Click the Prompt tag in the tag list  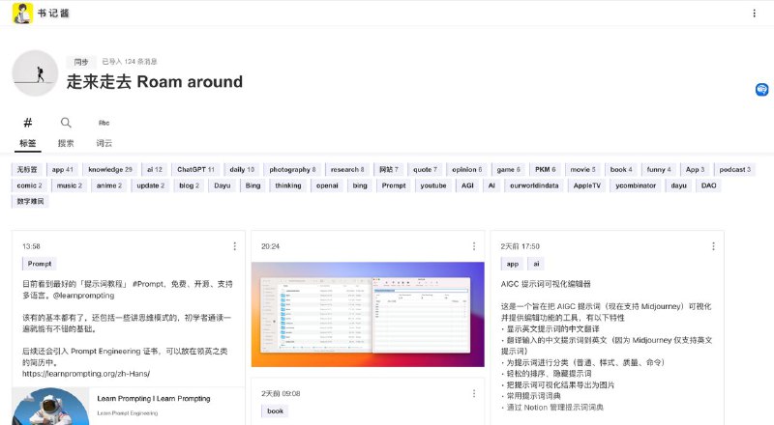click(x=394, y=185)
